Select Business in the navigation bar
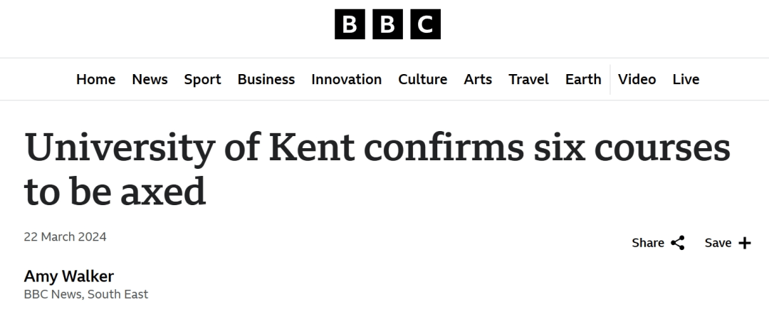Viewport: 769px width, 312px height. click(x=266, y=79)
